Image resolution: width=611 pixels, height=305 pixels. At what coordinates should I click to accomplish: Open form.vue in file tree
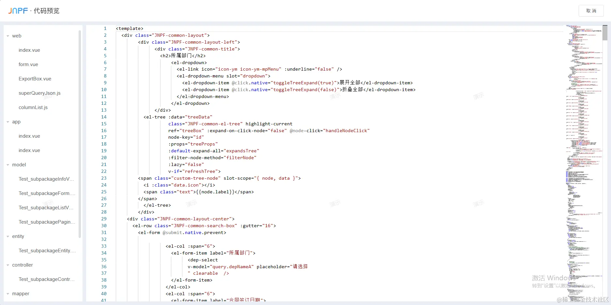[28, 64]
